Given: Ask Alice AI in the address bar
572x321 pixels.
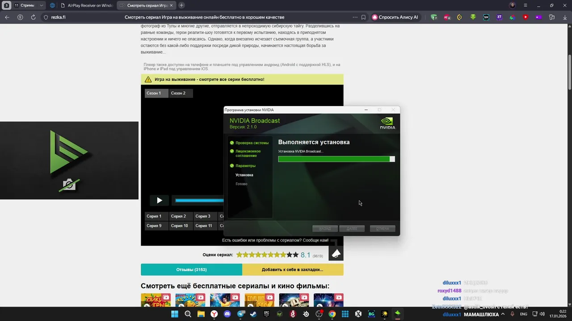Looking at the screenshot, I should [x=395, y=17].
